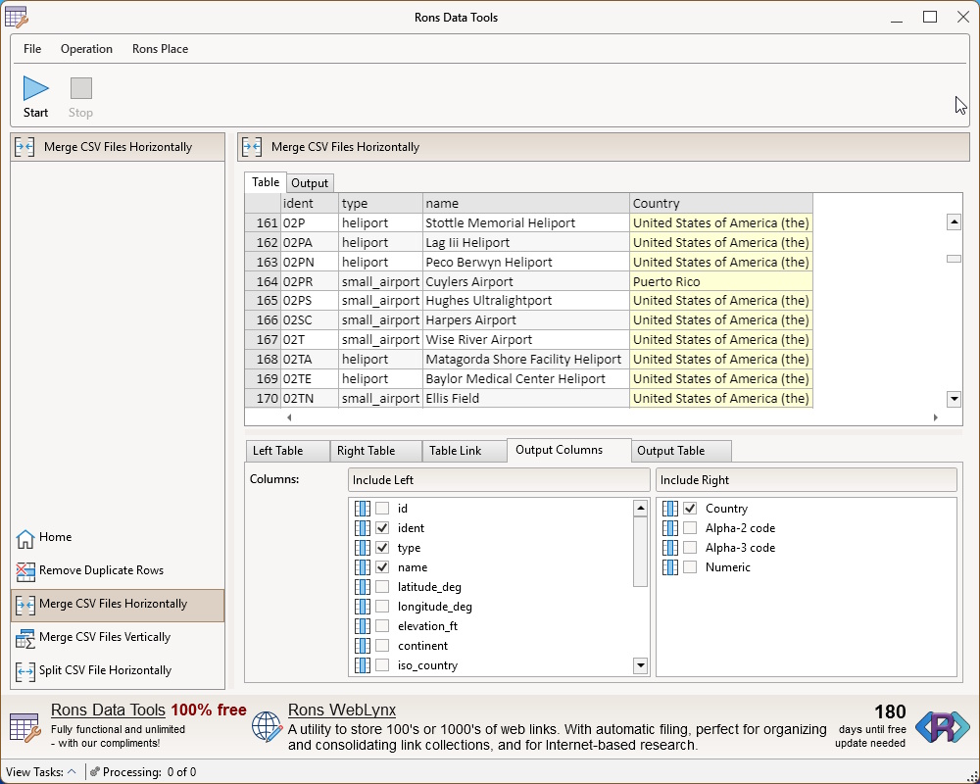Open the Rons Data Tools link
The height and width of the screenshot is (784, 980).
[x=108, y=710]
